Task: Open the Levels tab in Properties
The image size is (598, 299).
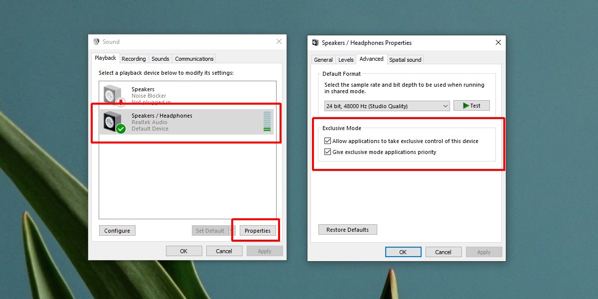Action: pyautogui.click(x=346, y=60)
